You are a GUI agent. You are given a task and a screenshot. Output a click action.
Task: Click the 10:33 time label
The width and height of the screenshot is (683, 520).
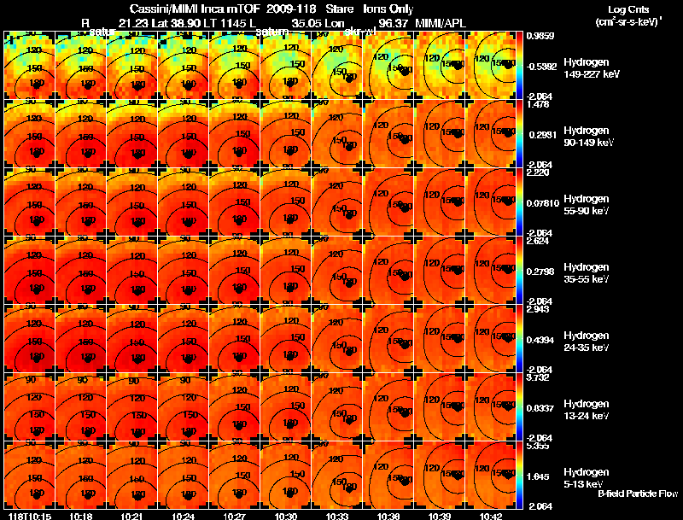(336, 516)
